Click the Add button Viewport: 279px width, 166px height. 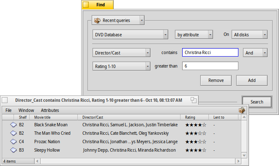[252, 80]
